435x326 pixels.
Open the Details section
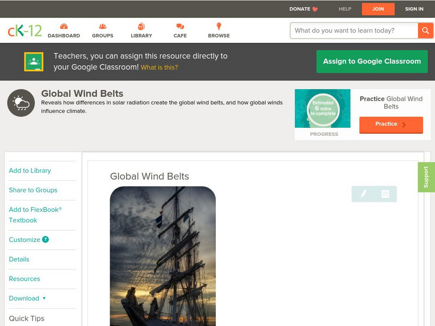tap(19, 259)
